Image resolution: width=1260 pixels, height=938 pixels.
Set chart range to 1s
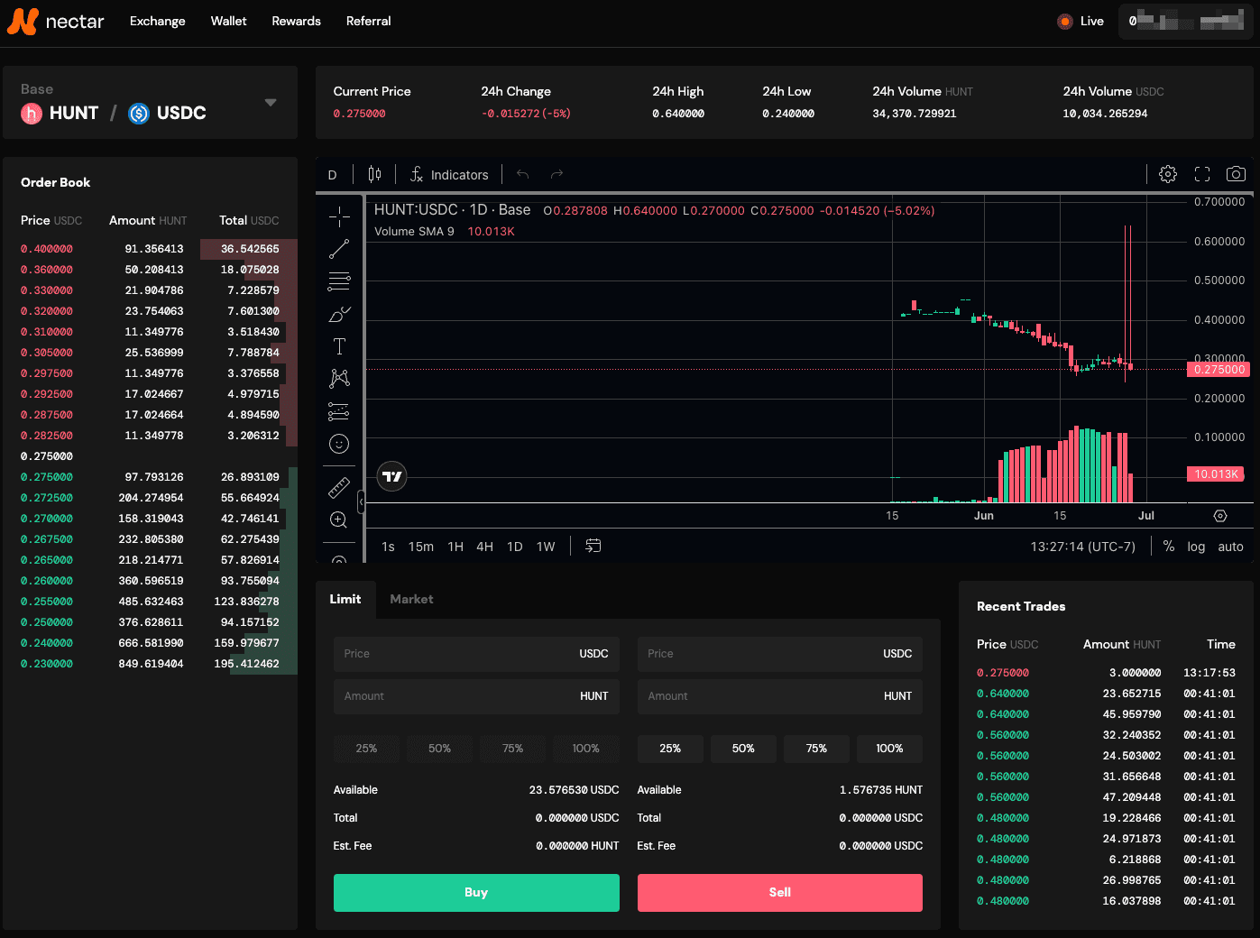point(388,547)
